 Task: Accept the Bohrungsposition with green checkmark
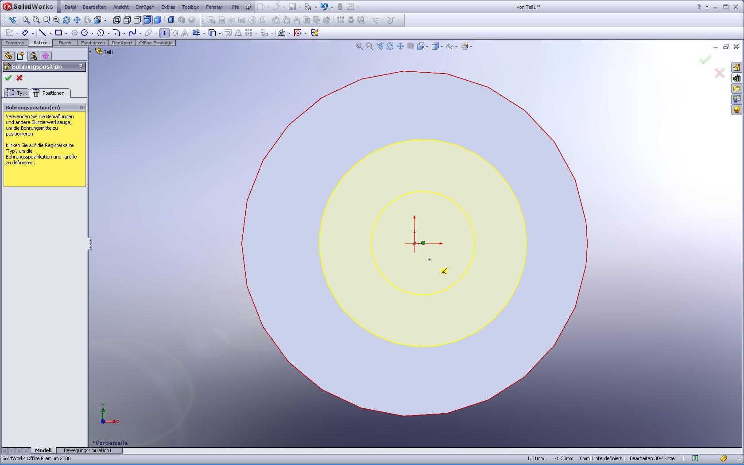pyautogui.click(x=8, y=78)
